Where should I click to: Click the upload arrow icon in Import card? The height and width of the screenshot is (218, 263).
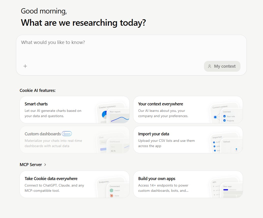tap(236, 149)
